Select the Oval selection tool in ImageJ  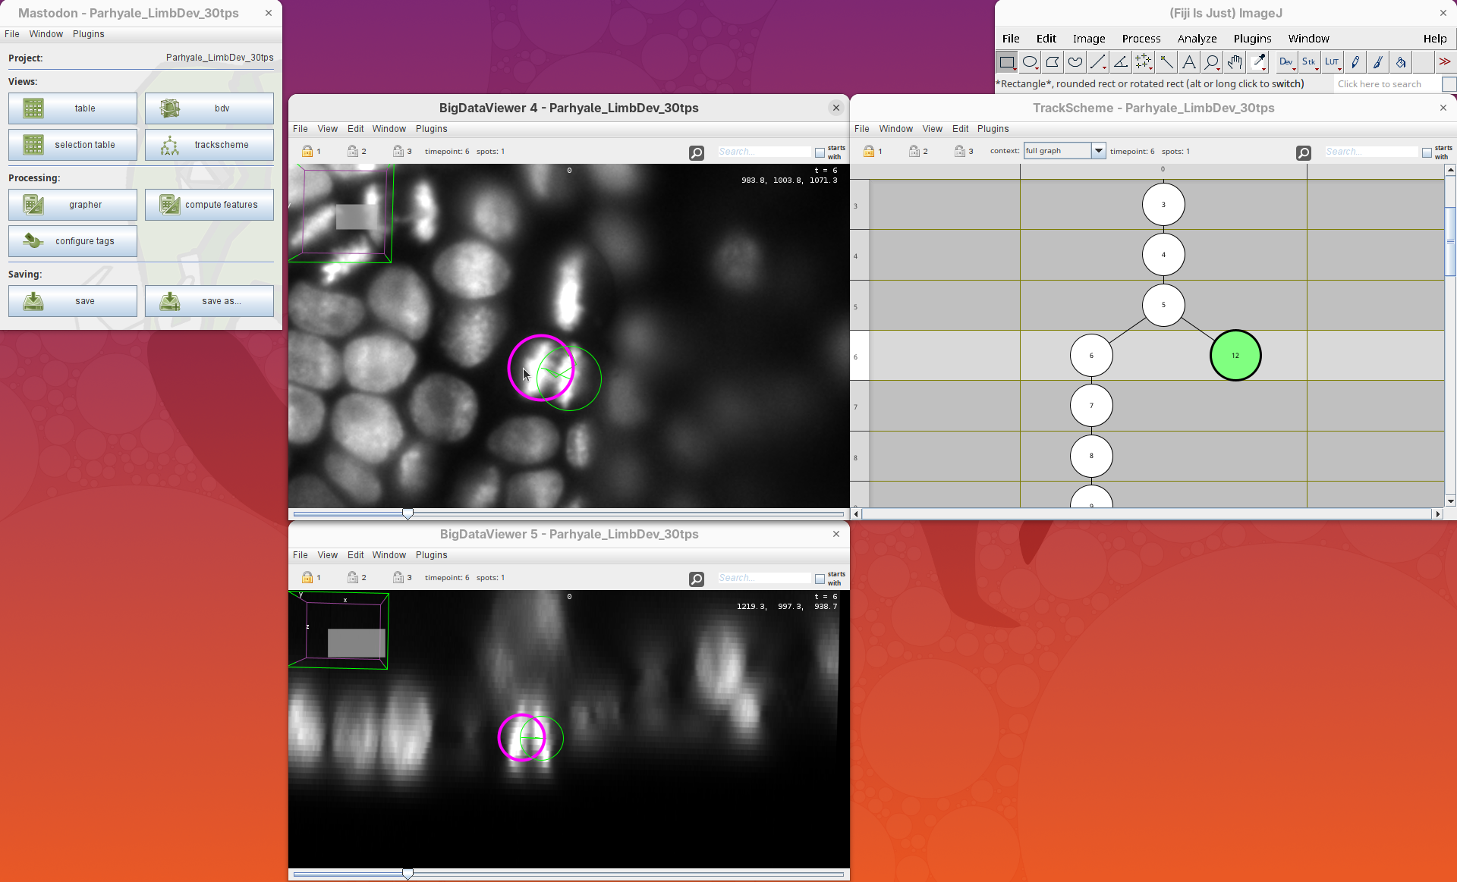[1030, 62]
